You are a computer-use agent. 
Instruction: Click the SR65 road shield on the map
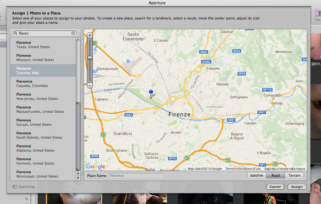point(204,52)
